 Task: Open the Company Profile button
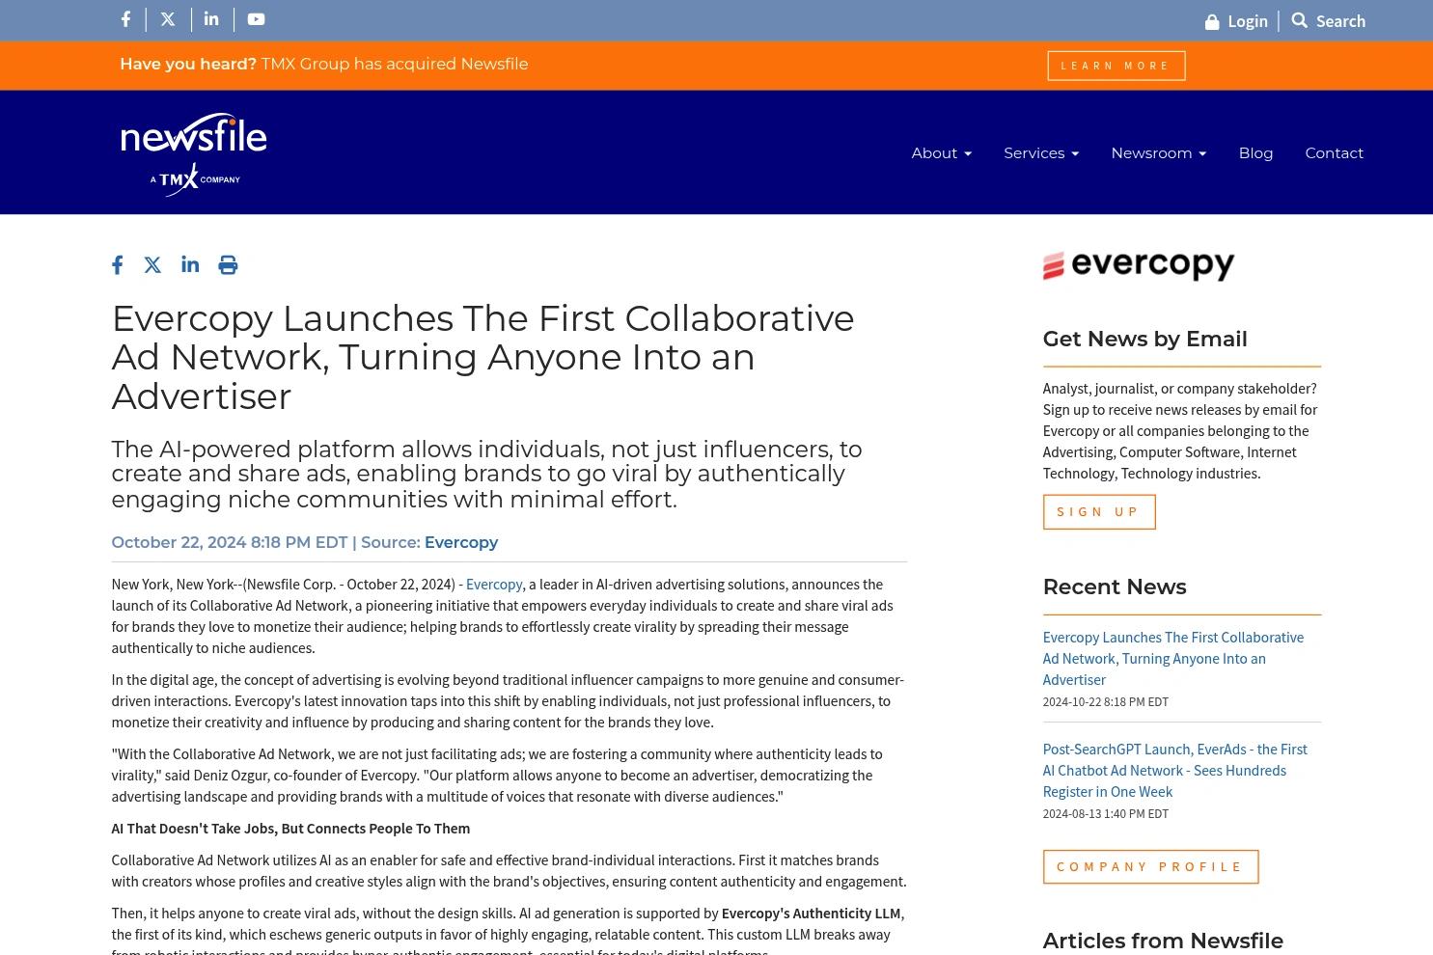(1150, 867)
